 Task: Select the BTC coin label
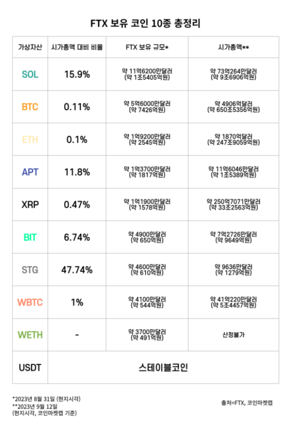[30, 107]
